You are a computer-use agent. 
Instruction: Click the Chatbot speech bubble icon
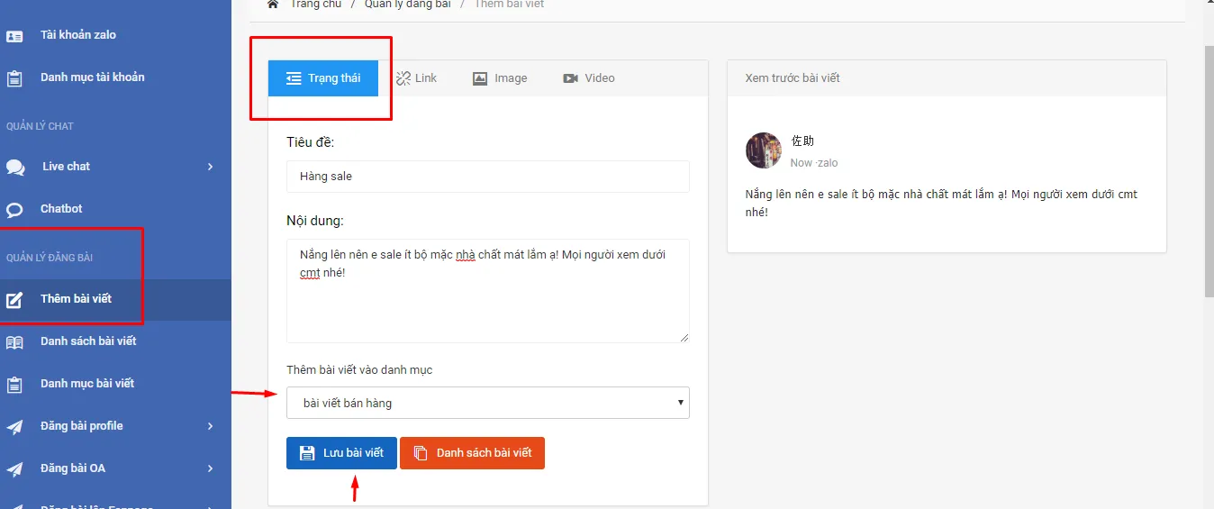coord(14,210)
